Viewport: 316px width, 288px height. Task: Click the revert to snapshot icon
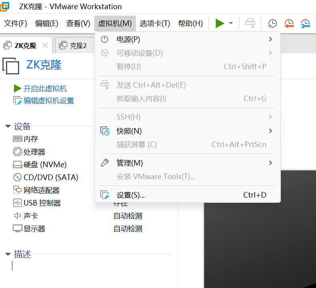[x=289, y=24]
